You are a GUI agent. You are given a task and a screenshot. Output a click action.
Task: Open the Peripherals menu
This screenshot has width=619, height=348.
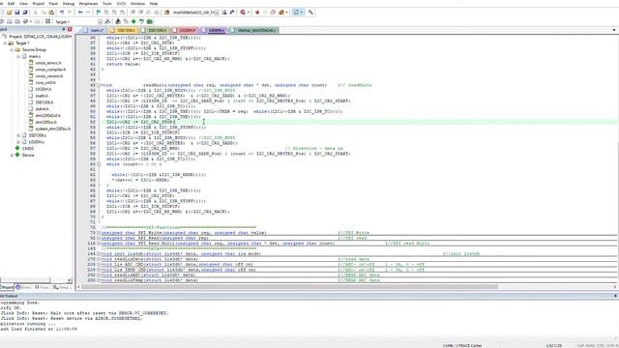[88, 4]
